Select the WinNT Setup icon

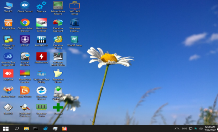tap(74, 41)
